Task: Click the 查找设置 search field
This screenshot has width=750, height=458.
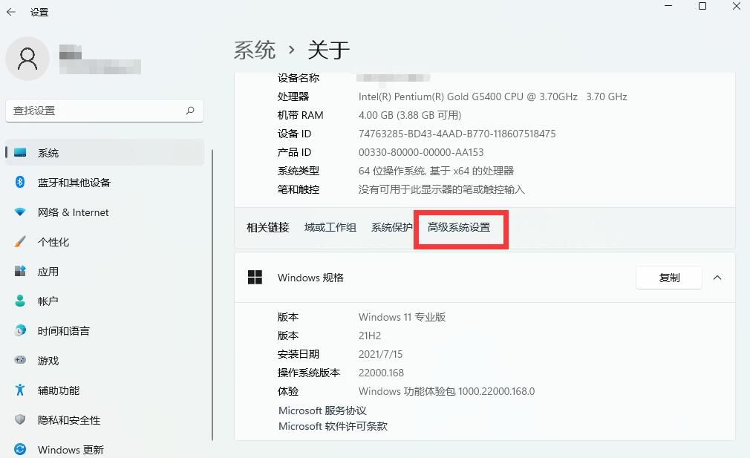Action: coord(104,111)
